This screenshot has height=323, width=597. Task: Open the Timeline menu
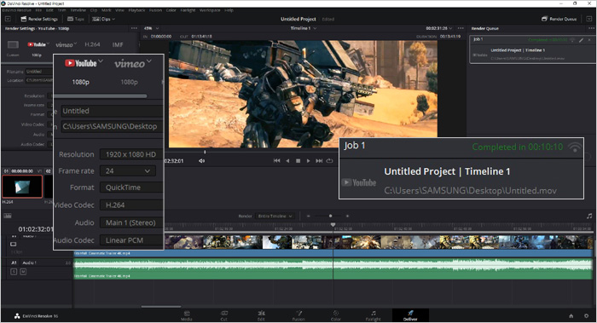(x=78, y=10)
